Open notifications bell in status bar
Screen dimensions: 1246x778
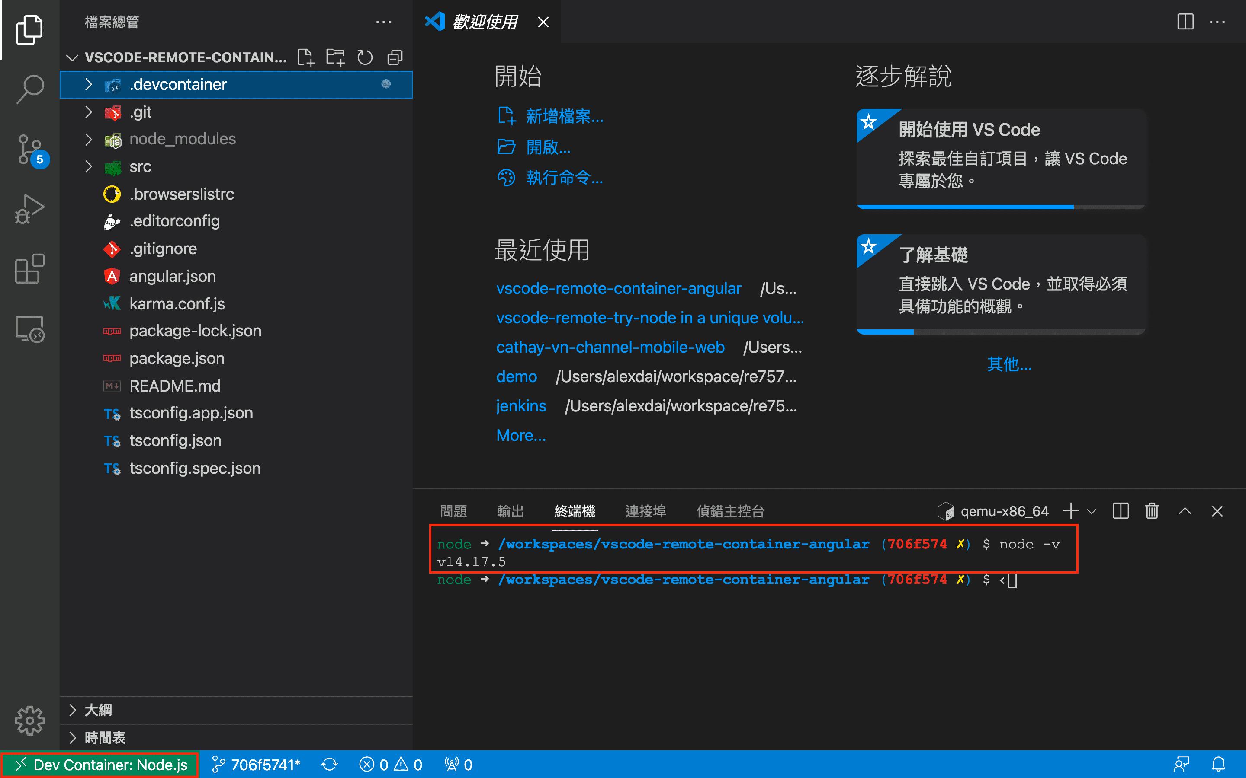(1218, 765)
